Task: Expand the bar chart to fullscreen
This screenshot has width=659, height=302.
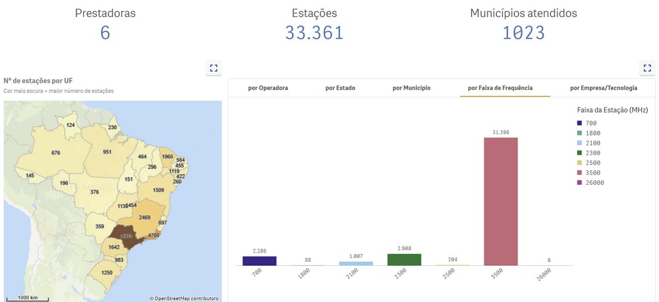Action: [647, 68]
